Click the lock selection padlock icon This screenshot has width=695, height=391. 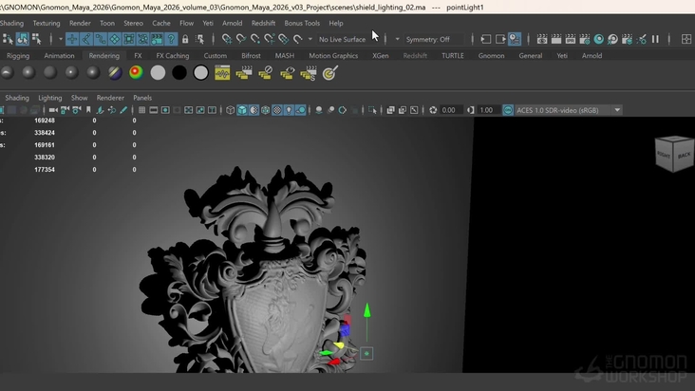point(185,40)
